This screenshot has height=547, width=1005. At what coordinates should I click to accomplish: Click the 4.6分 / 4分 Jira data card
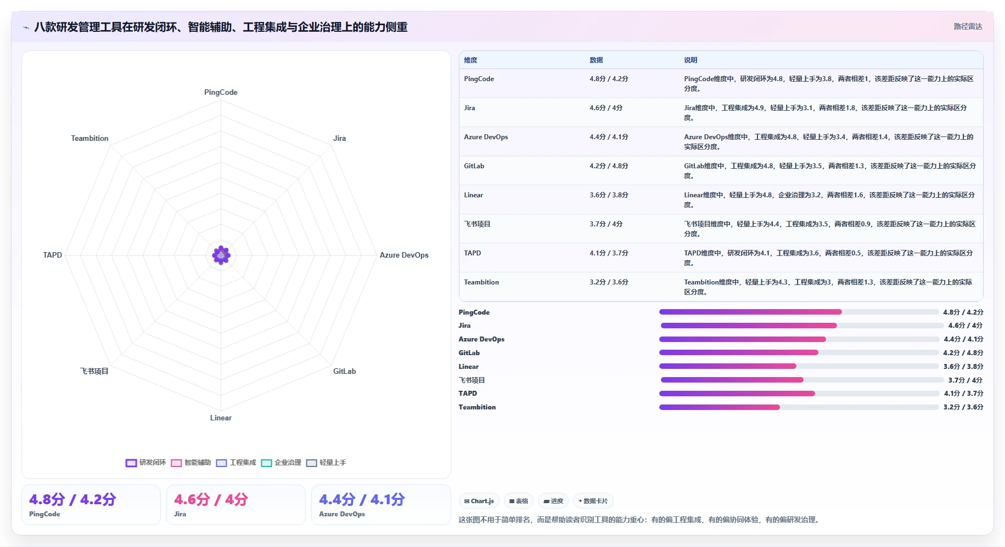236,505
